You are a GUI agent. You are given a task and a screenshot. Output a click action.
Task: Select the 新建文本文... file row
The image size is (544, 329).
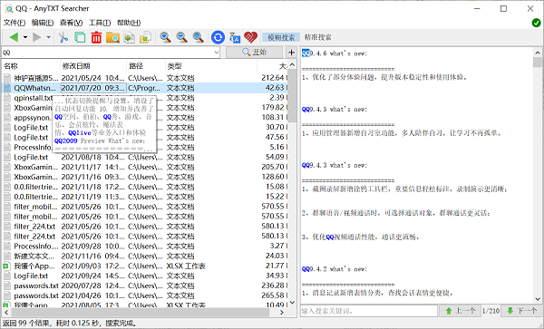click(145, 256)
